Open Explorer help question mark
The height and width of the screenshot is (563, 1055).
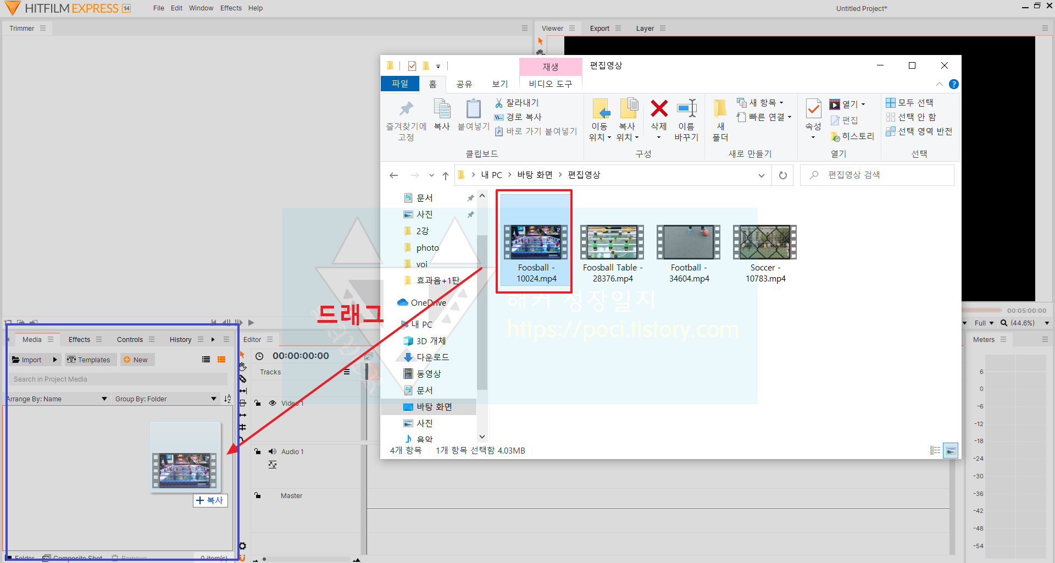(x=954, y=84)
